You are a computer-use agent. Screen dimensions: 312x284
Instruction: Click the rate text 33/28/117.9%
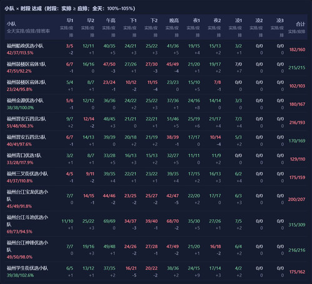[x=20, y=162]
